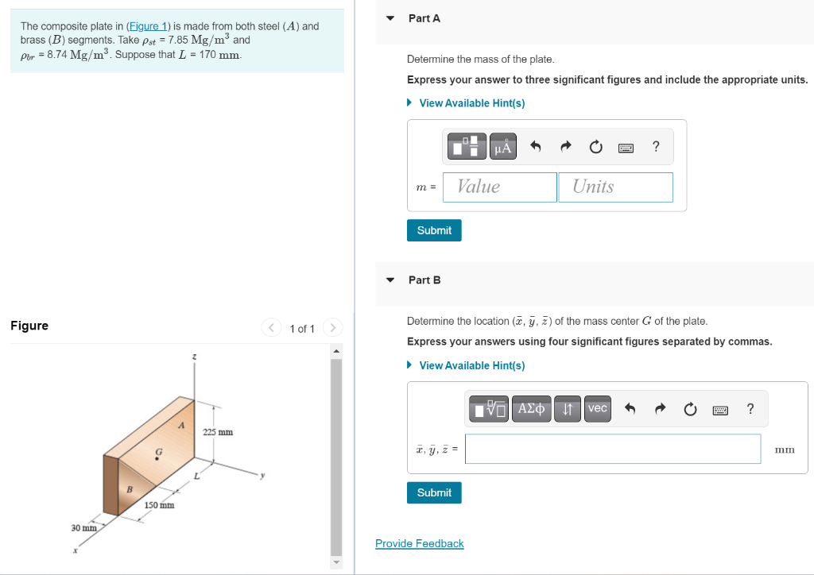The image size is (814, 575).
Task: Reset the Part A answer field
Action: point(595,146)
